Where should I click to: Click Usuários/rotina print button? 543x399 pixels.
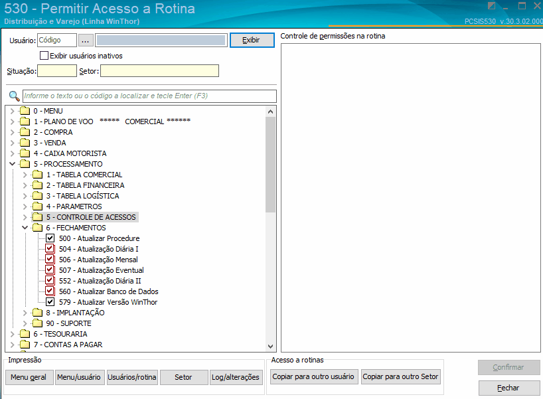tap(132, 377)
